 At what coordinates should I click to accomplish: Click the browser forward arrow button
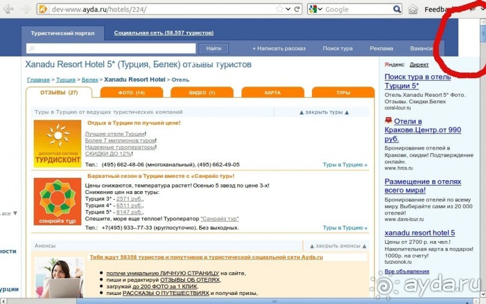25,10
